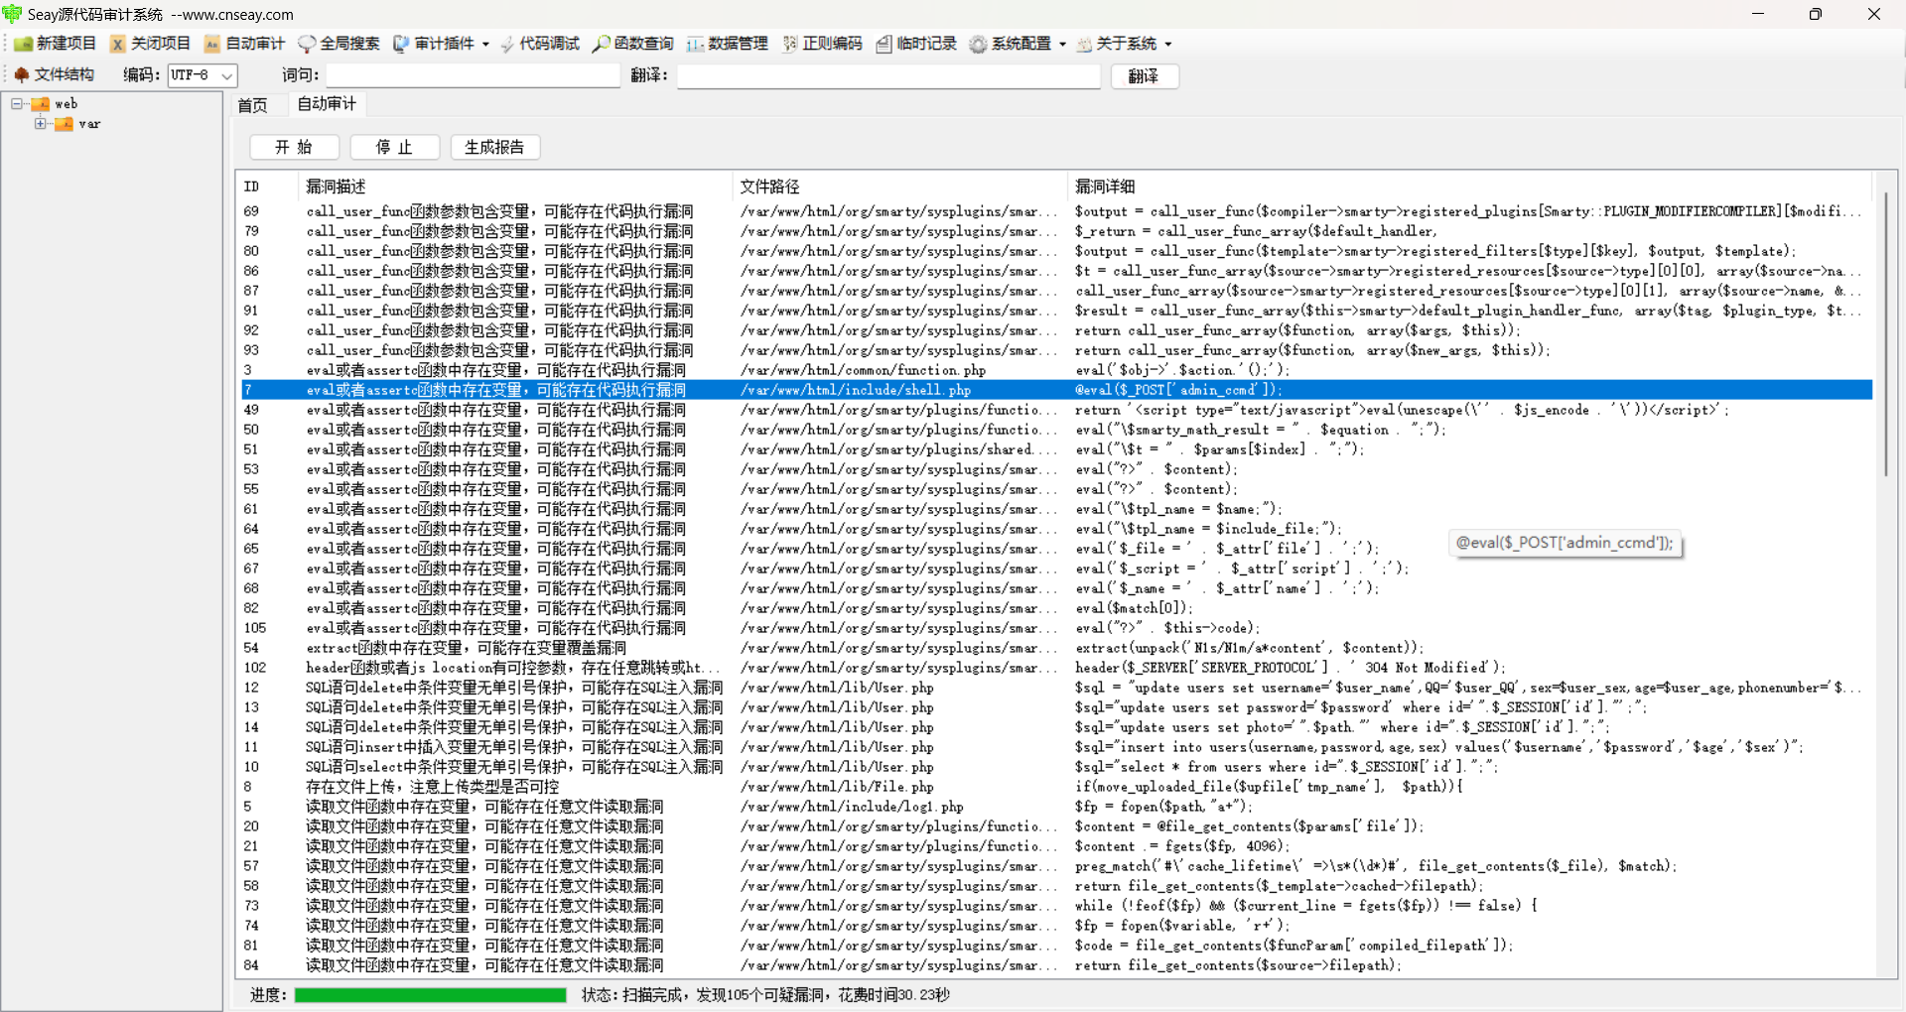This screenshot has height=1012, width=1906.
Task: Click the 关闭项目 (Close Project) icon
Action: tap(118, 44)
